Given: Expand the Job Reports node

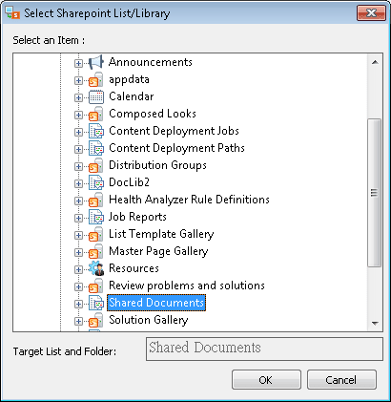Looking at the screenshot, I should tap(78, 218).
